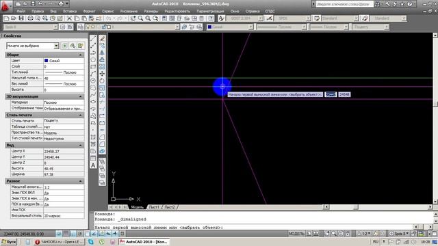Choose the Move modify tool

coord(102,74)
